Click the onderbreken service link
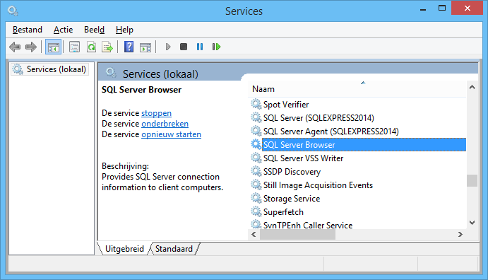 (x=165, y=124)
